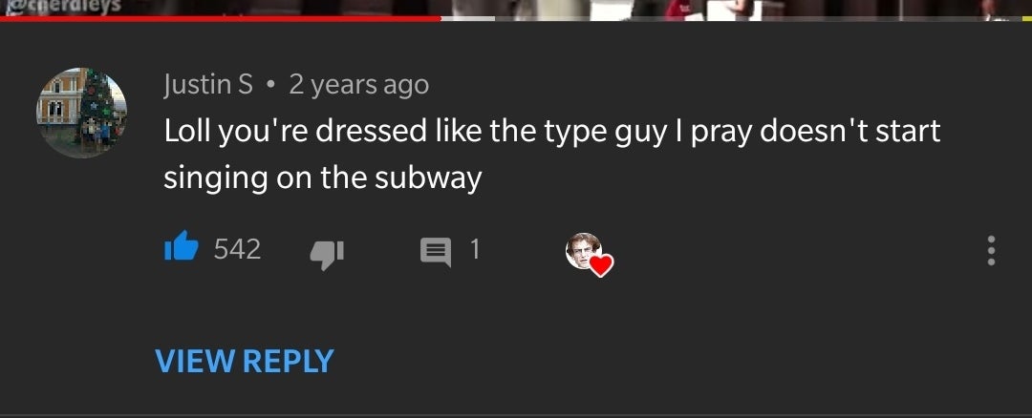Click the creator's face avatar badge
The image size is (1032, 418).
click(583, 250)
